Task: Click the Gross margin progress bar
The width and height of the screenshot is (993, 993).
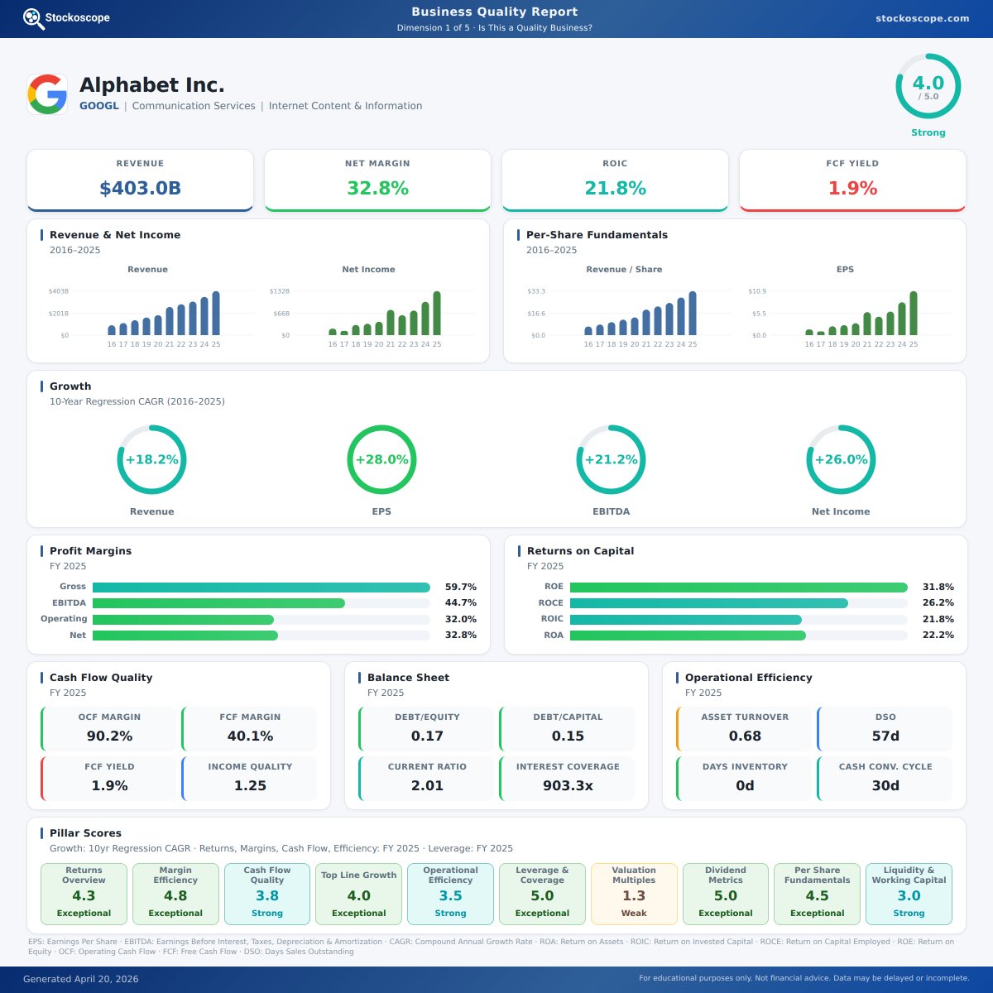Action: click(x=261, y=587)
